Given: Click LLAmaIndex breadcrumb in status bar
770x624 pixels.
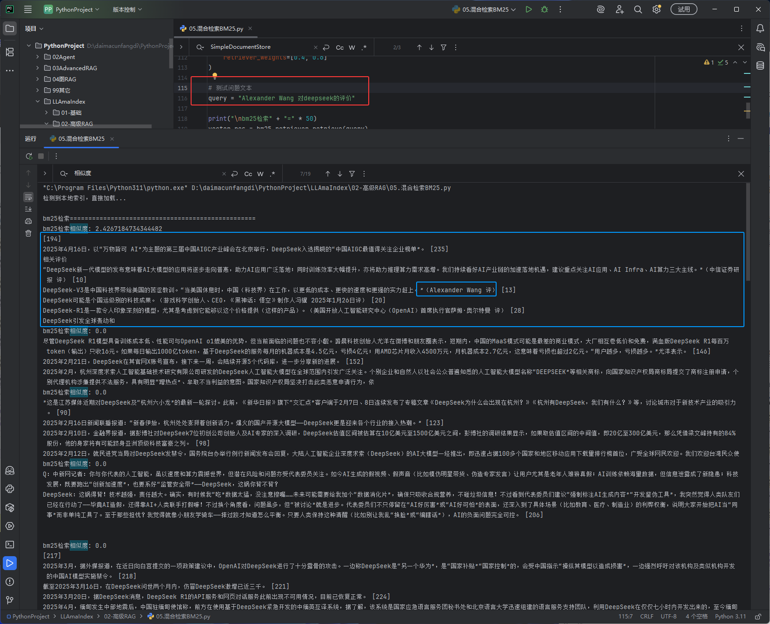Looking at the screenshot, I should 77,617.
